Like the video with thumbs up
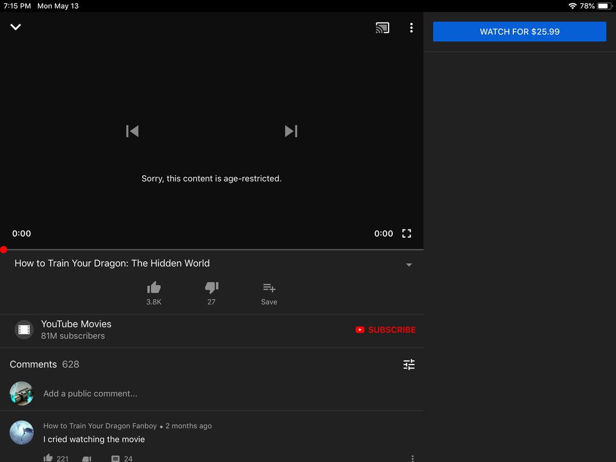Image resolution: width=616 pixels, height=462 pixels. [x=154, y=287]
